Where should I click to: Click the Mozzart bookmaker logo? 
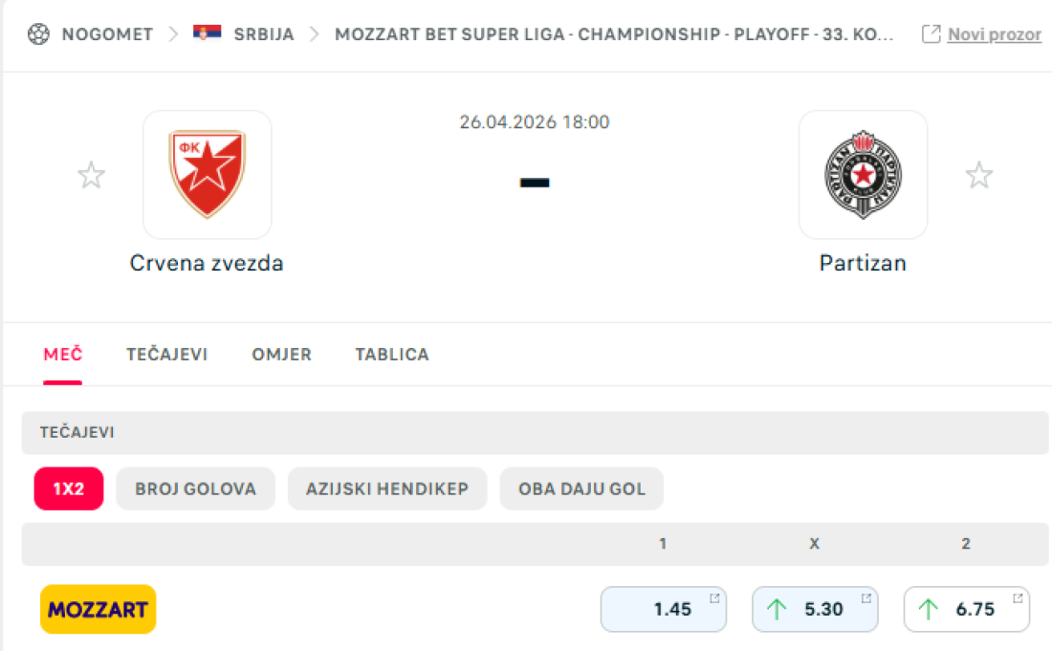[98, 609]
